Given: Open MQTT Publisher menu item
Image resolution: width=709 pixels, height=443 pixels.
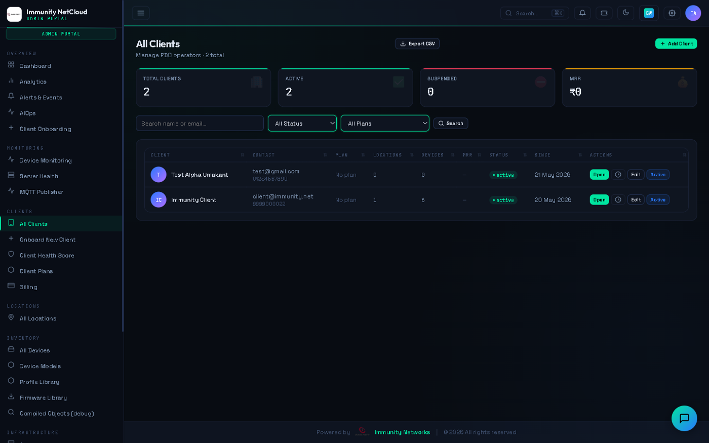Looking at the screenshot, I should point(61,192).
